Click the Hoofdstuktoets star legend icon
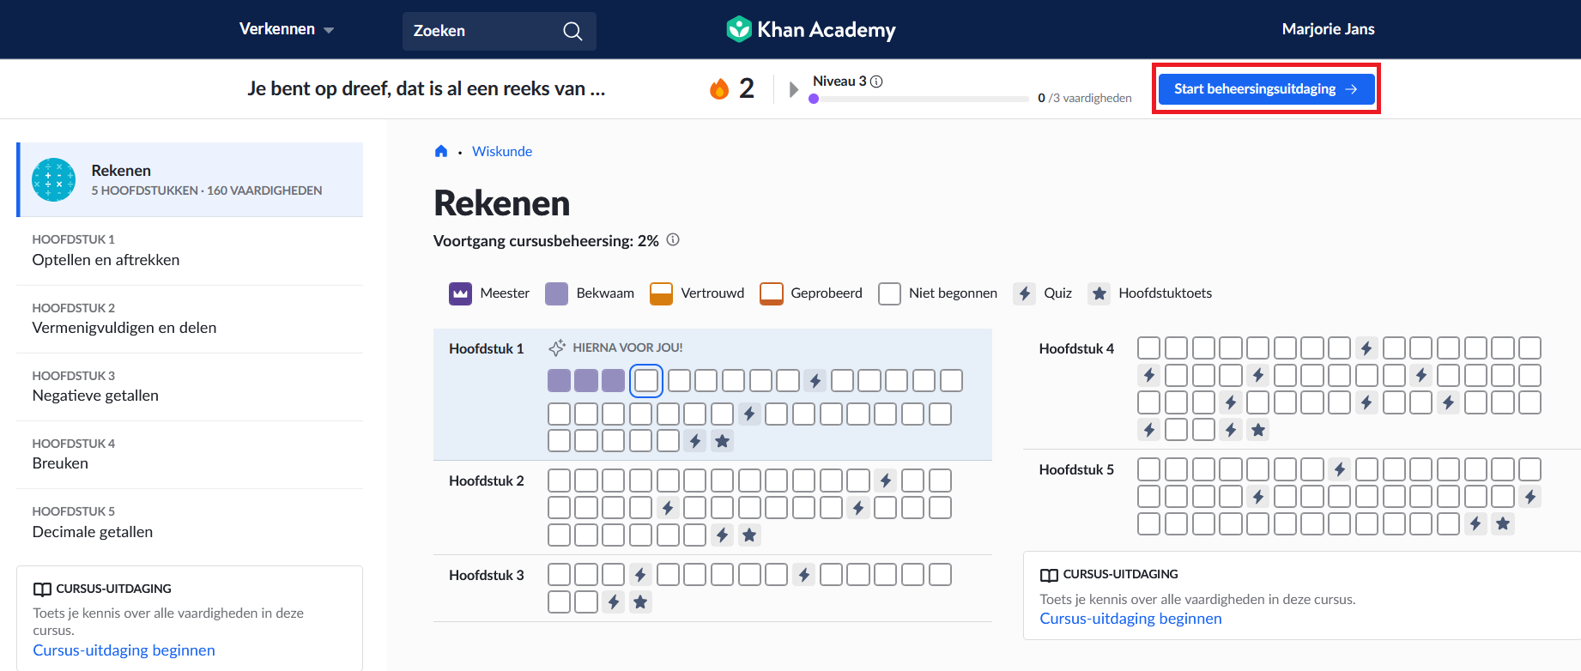This screenshot has height=671, width=1581. [1099, 293]
